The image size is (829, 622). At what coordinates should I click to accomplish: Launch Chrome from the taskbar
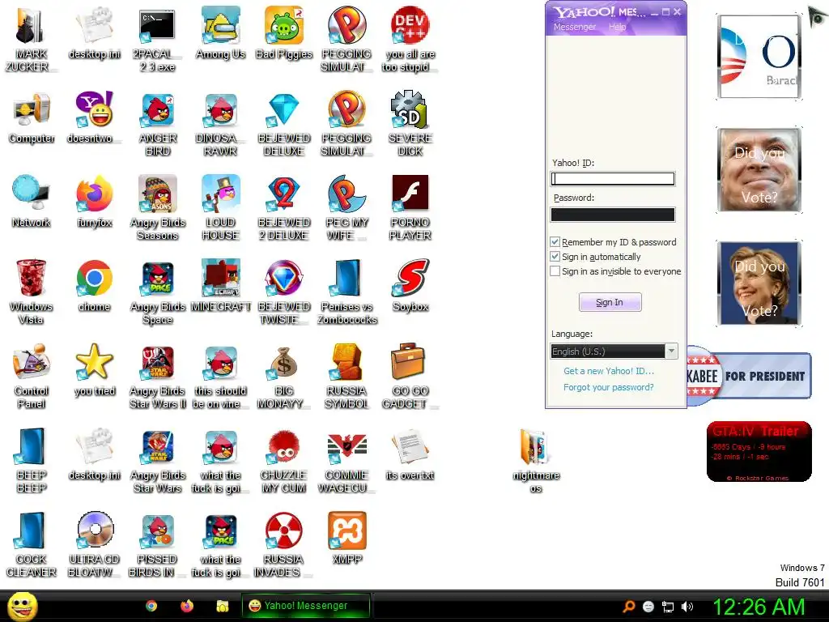click(151, 606)
